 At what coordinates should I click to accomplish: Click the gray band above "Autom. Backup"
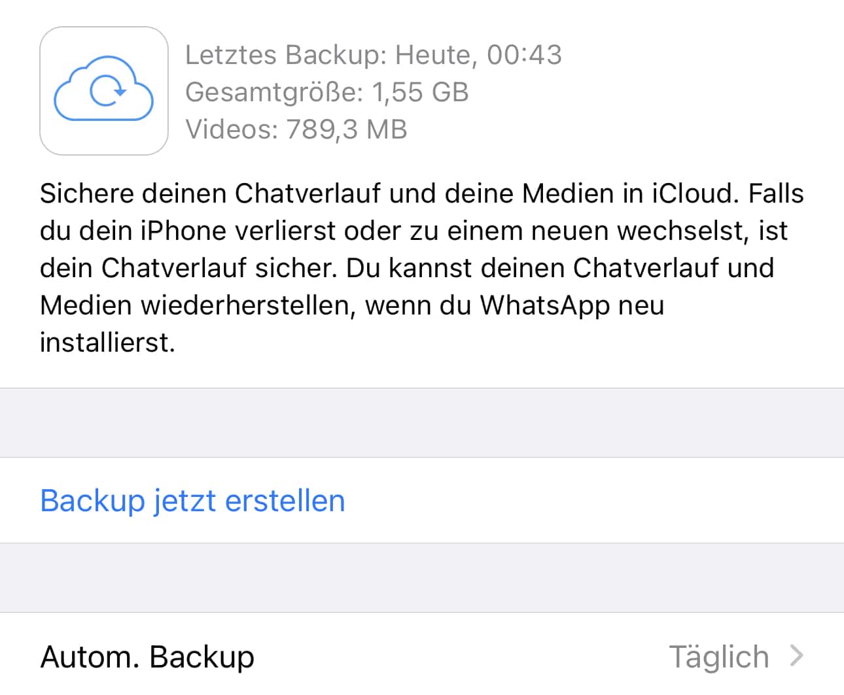(422, 577)
